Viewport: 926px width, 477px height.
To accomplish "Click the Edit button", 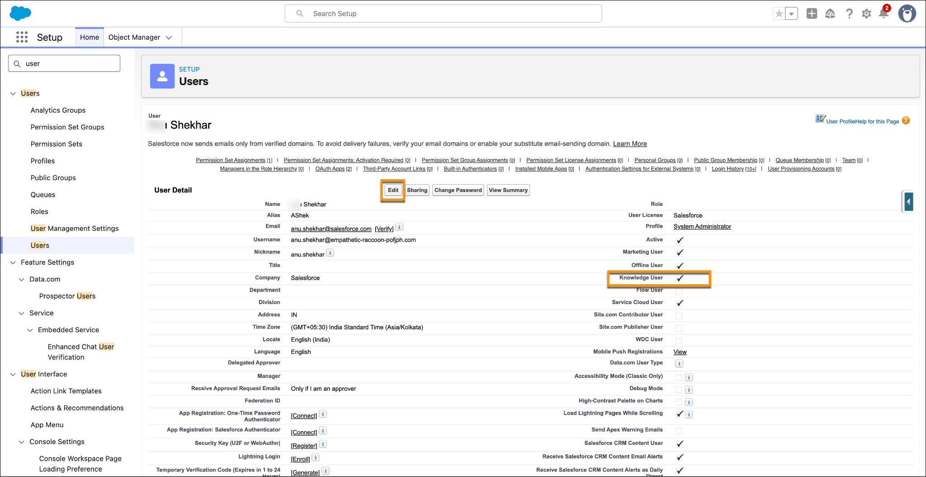I will (x=393, y=190).
